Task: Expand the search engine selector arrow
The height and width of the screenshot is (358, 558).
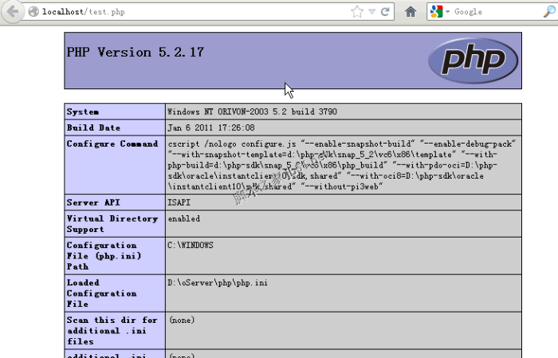Action: [x=448, y=12]
